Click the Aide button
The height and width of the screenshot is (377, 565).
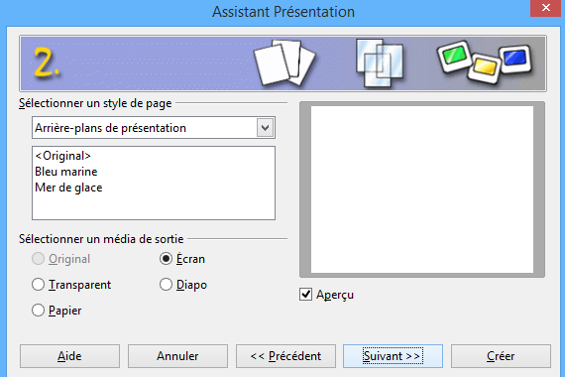coord(69,356)
